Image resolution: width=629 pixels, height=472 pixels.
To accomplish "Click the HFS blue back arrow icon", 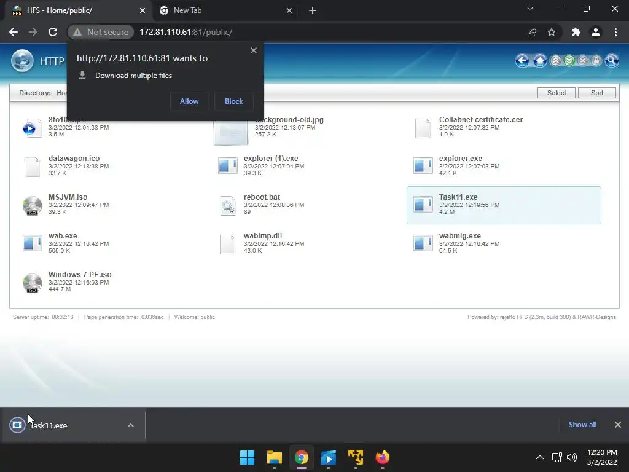I will click(x=522, y=61).
